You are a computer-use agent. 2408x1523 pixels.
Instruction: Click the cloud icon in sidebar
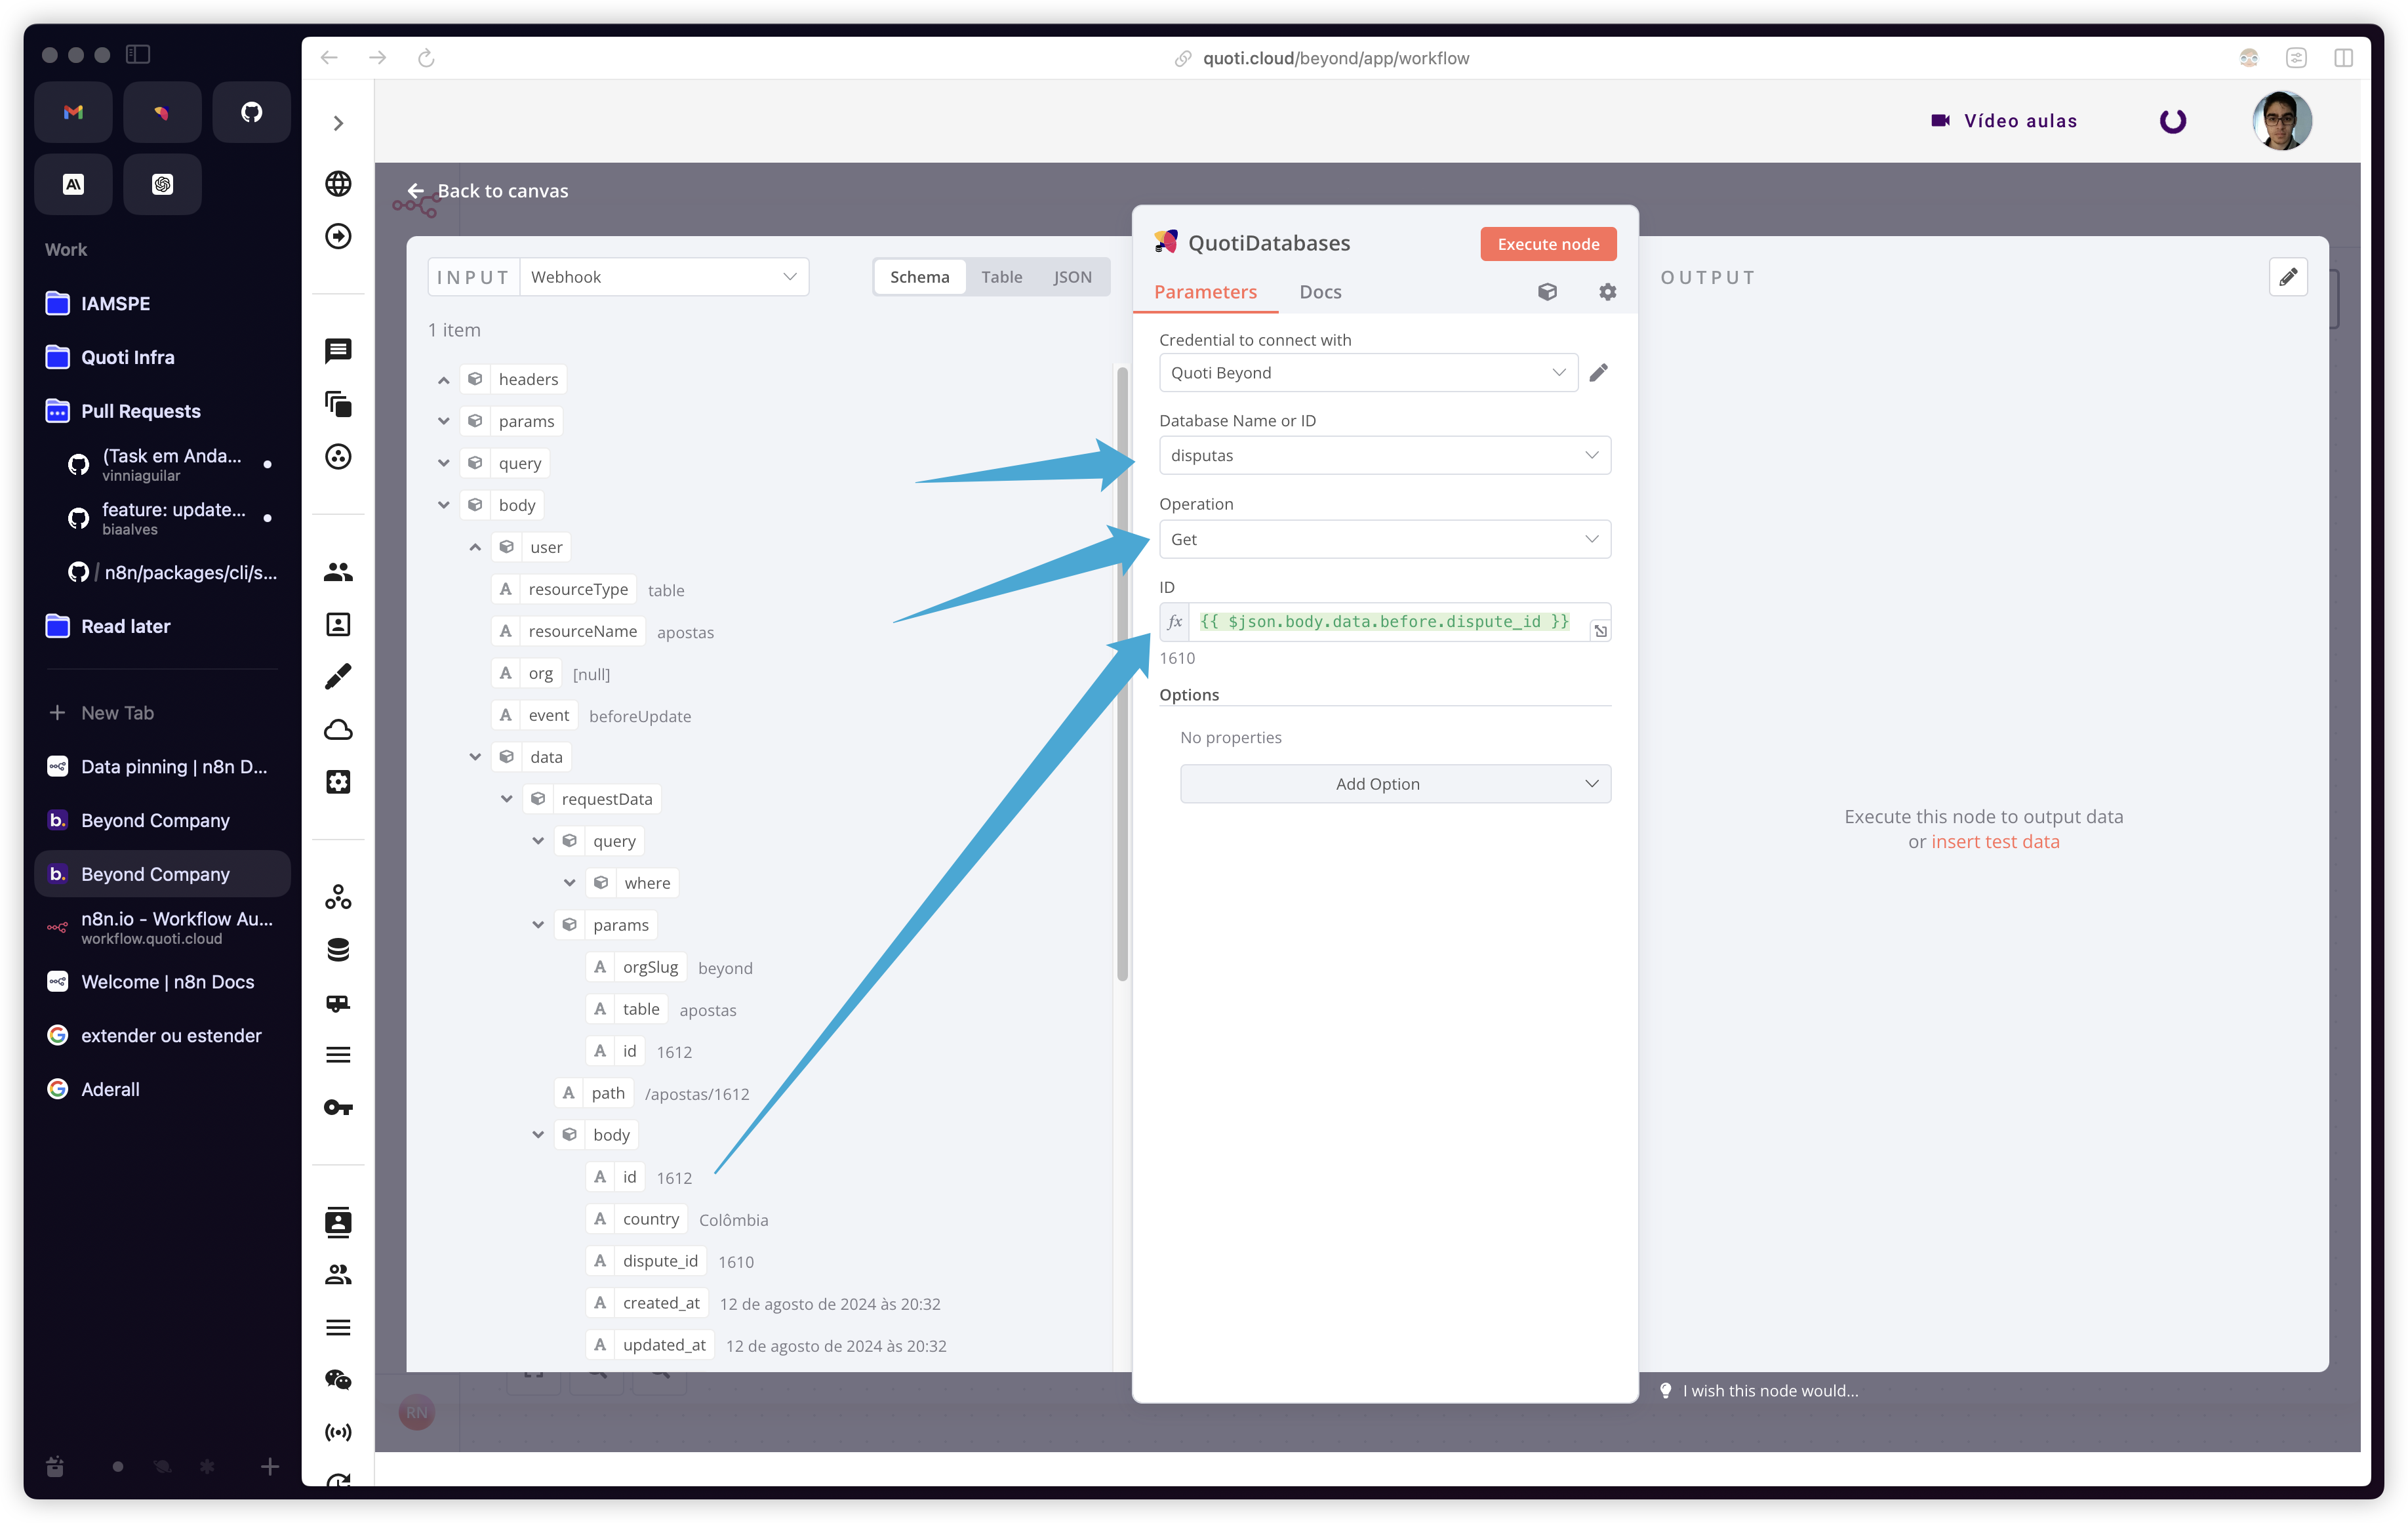(338, 729)
